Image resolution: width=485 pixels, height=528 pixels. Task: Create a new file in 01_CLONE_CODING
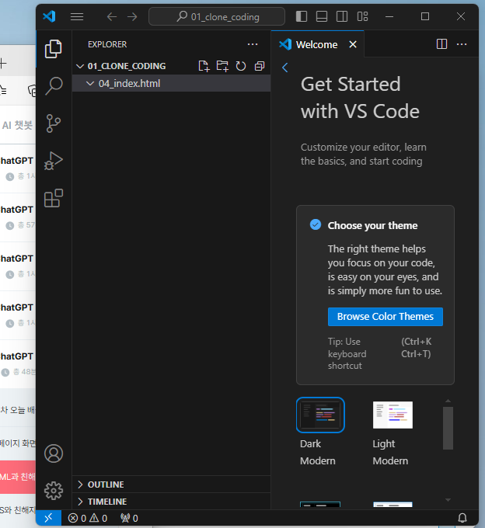pos(204,66)
